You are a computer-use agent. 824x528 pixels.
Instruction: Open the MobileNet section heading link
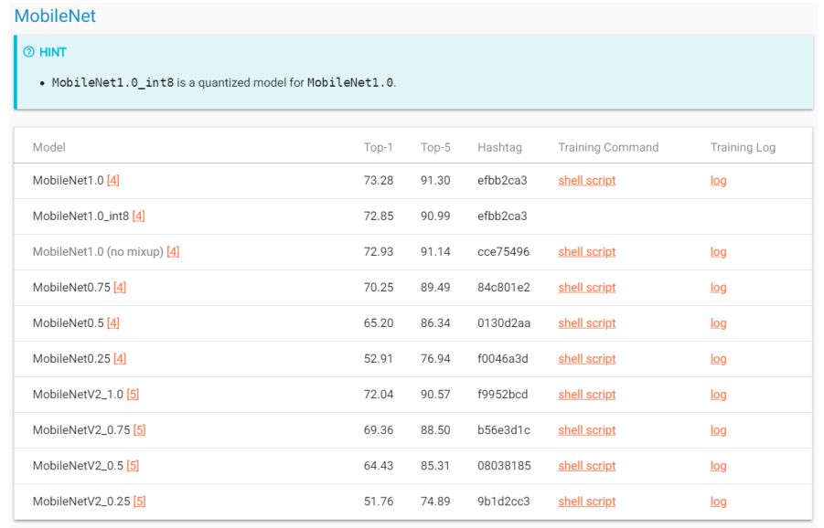55,16
